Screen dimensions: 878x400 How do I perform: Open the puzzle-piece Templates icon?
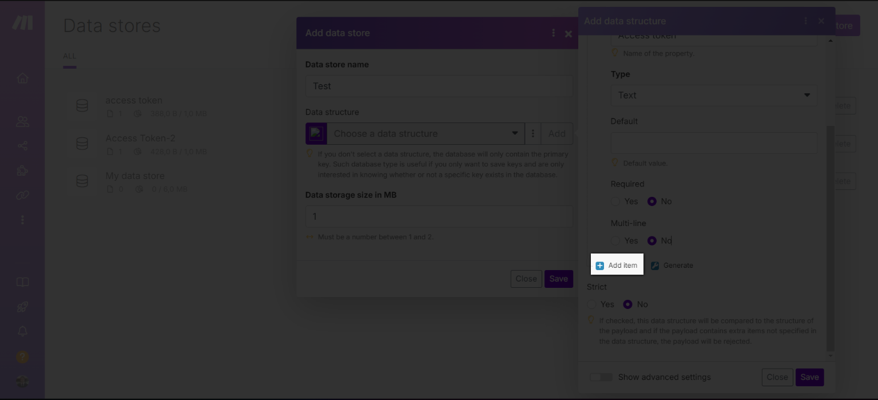[x=22, y=171]
